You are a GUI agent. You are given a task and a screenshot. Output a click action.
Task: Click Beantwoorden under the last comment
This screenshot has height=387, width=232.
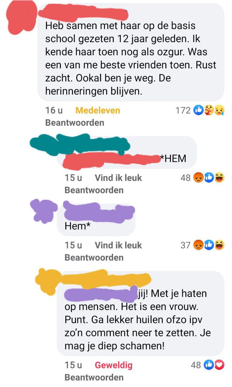coord(94,377)
